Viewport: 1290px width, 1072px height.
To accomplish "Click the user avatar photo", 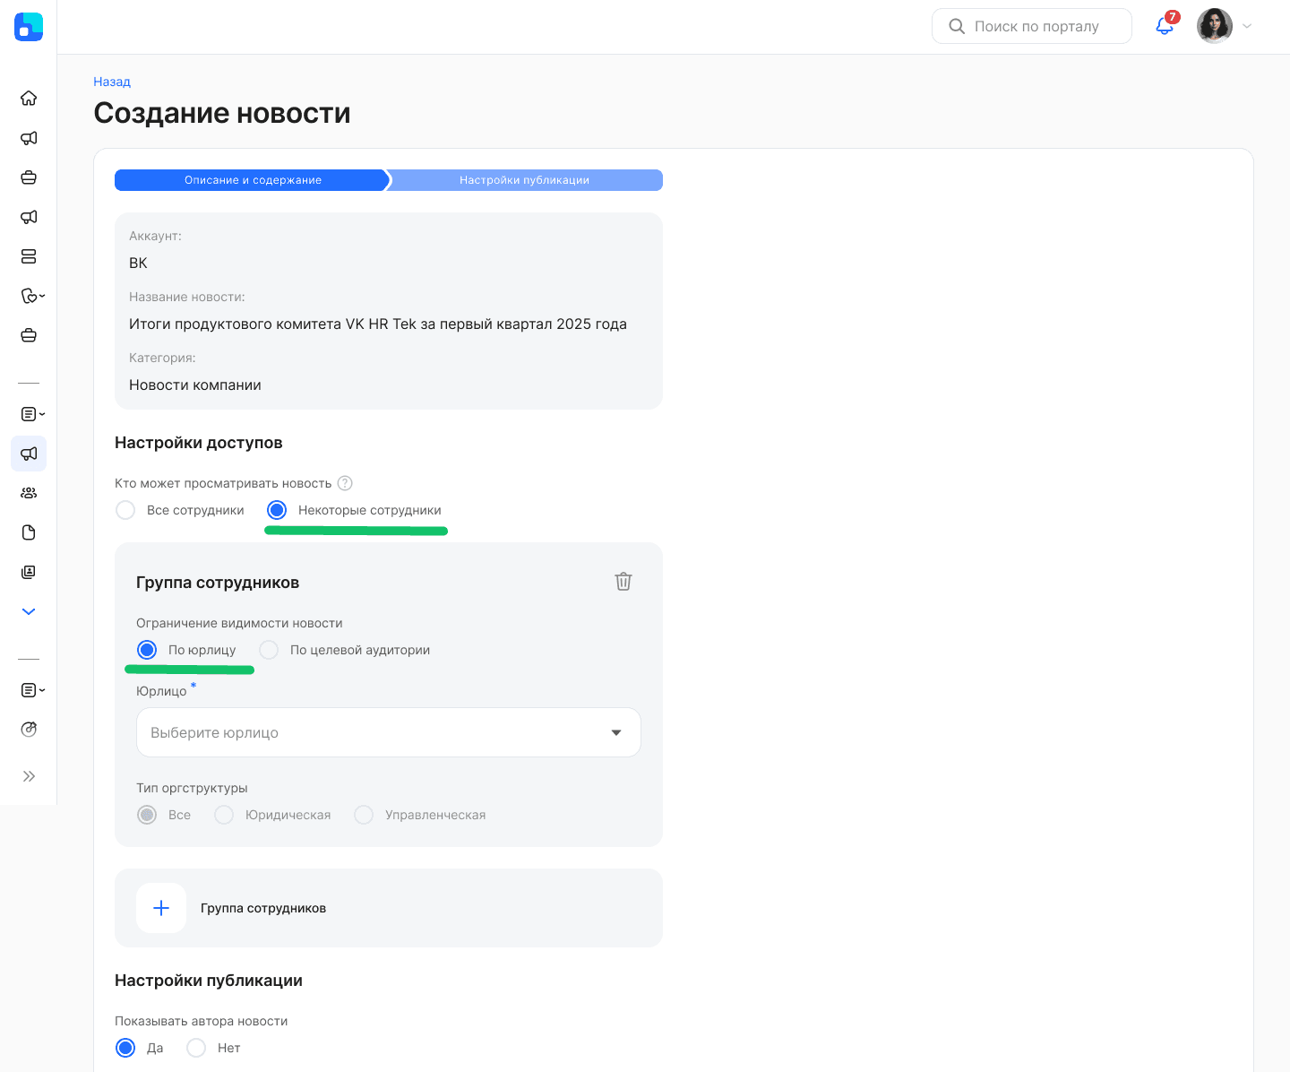I will (x=1215, y=26).
